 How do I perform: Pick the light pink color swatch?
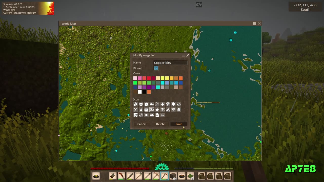[135, 78]
